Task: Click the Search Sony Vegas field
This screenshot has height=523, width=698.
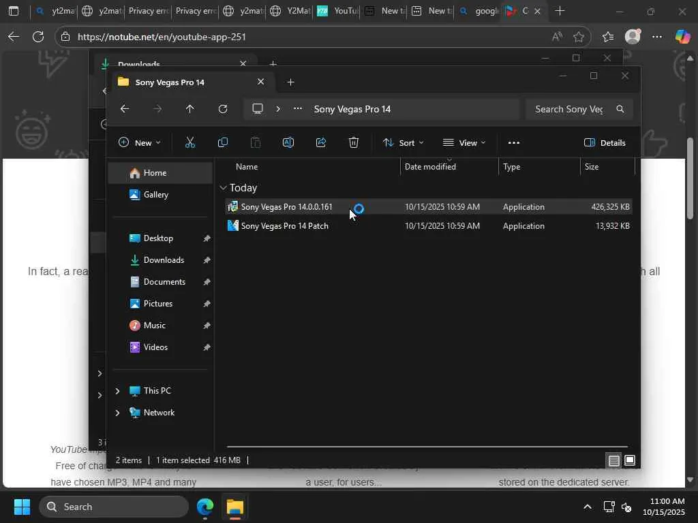Action: (579, 109)
